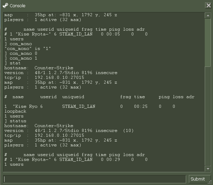
Task: Click the '] stat' command line
Action: coord(12,63)
